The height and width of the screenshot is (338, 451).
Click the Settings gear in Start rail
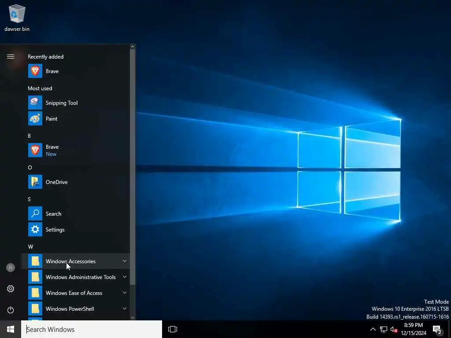pos(11,289)
